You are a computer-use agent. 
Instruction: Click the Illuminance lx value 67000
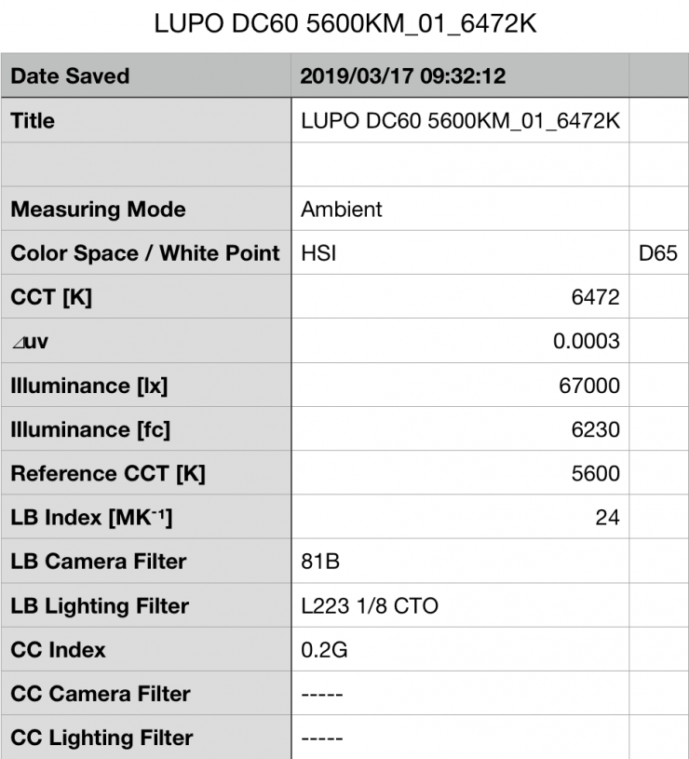pos(590,386)
